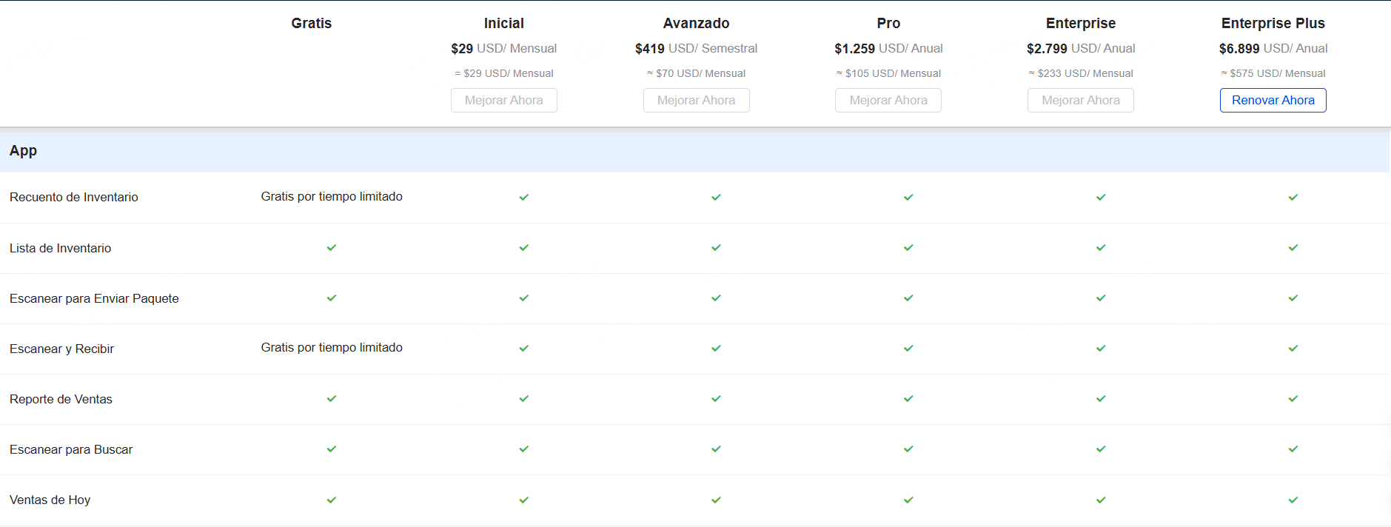Click Gratis checkmark for Lista de Inventario
The height and width of the screenshot is (527, 1391).
(332, 247)
